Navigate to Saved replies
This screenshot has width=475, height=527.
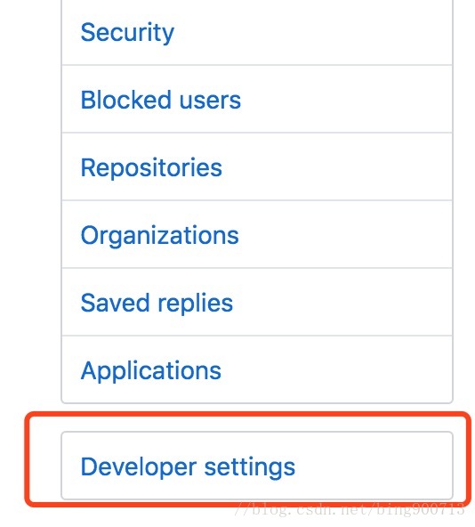point(257,302)
